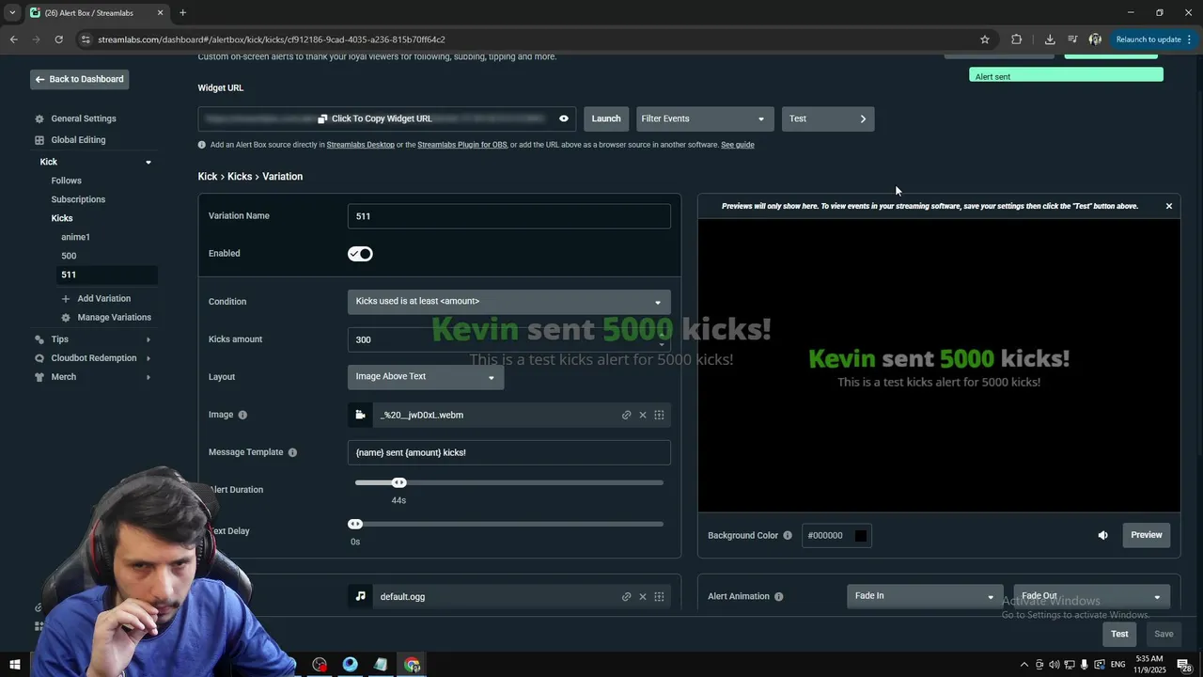Click the Save button
1203x677 pixels.
1164,634
